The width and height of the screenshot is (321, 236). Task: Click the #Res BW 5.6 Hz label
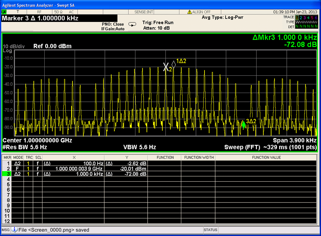[25, 147]
